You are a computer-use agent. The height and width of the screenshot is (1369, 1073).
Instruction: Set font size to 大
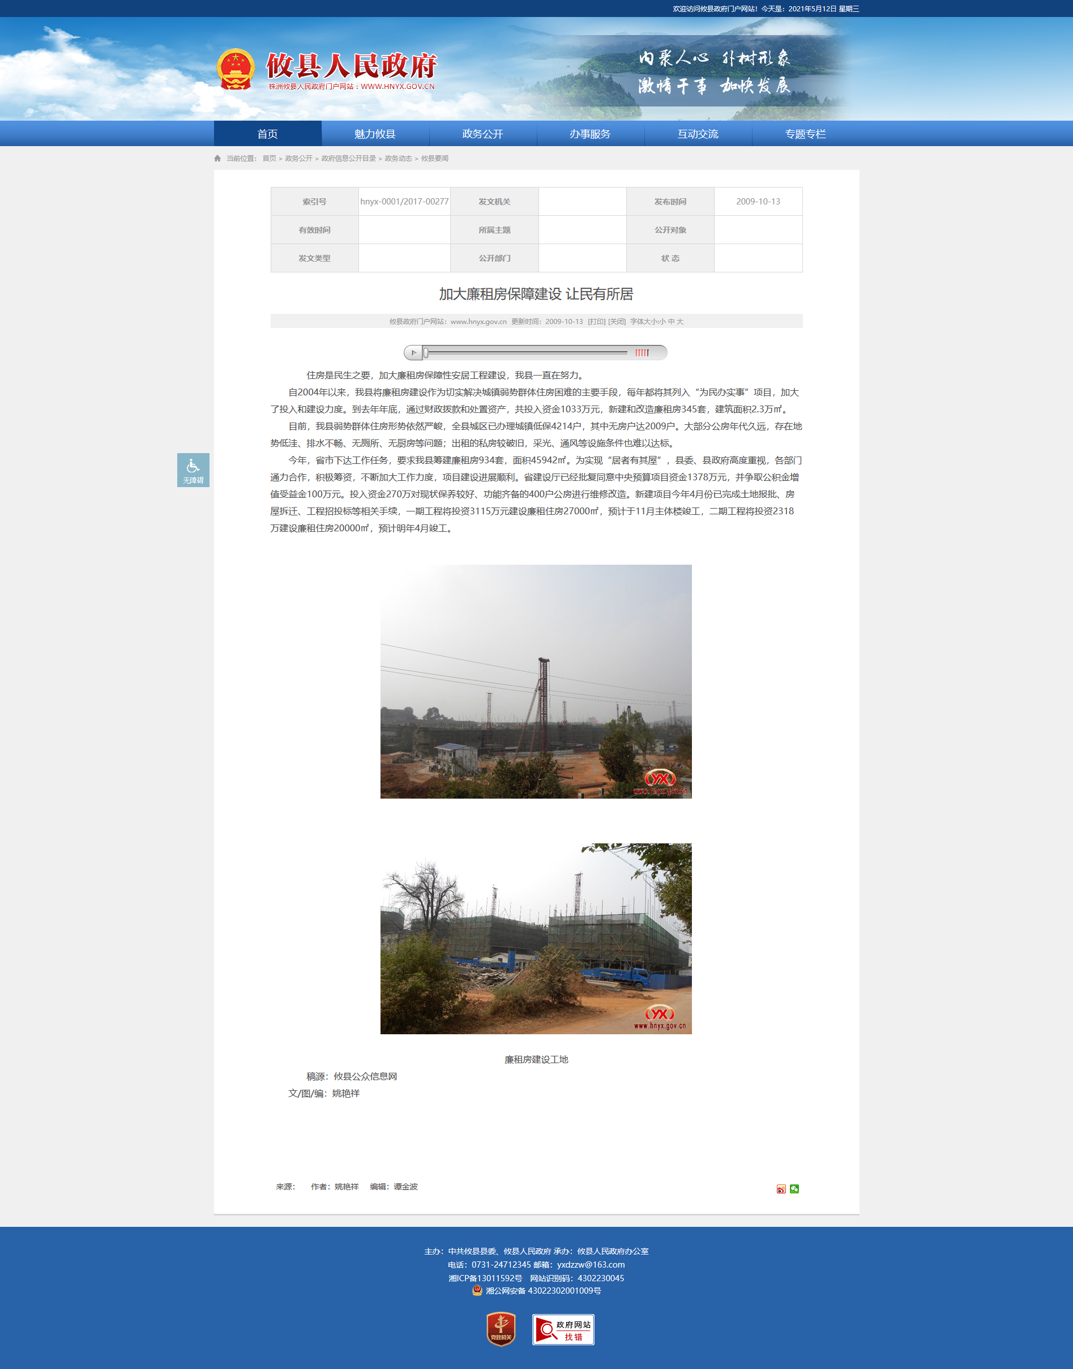679,322
